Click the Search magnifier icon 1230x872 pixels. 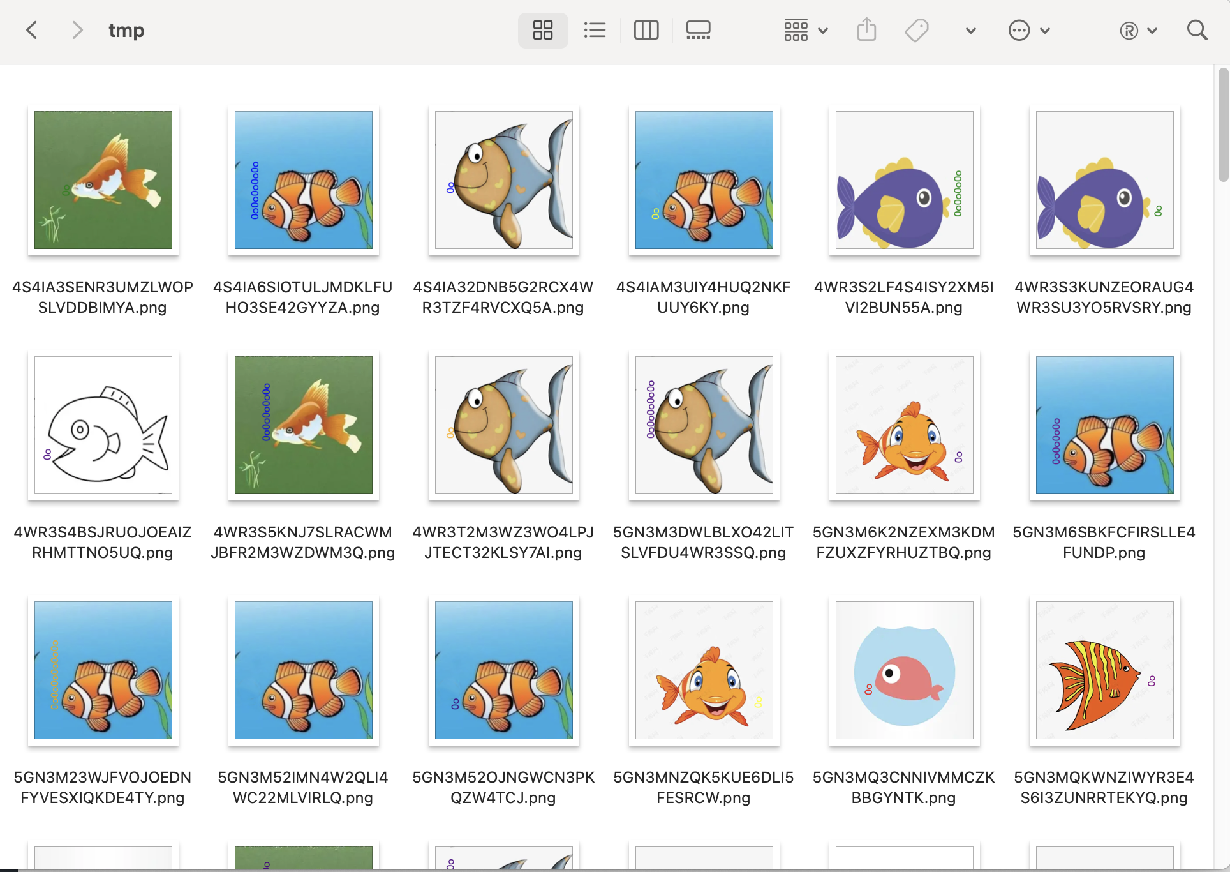coord(1197,30)
